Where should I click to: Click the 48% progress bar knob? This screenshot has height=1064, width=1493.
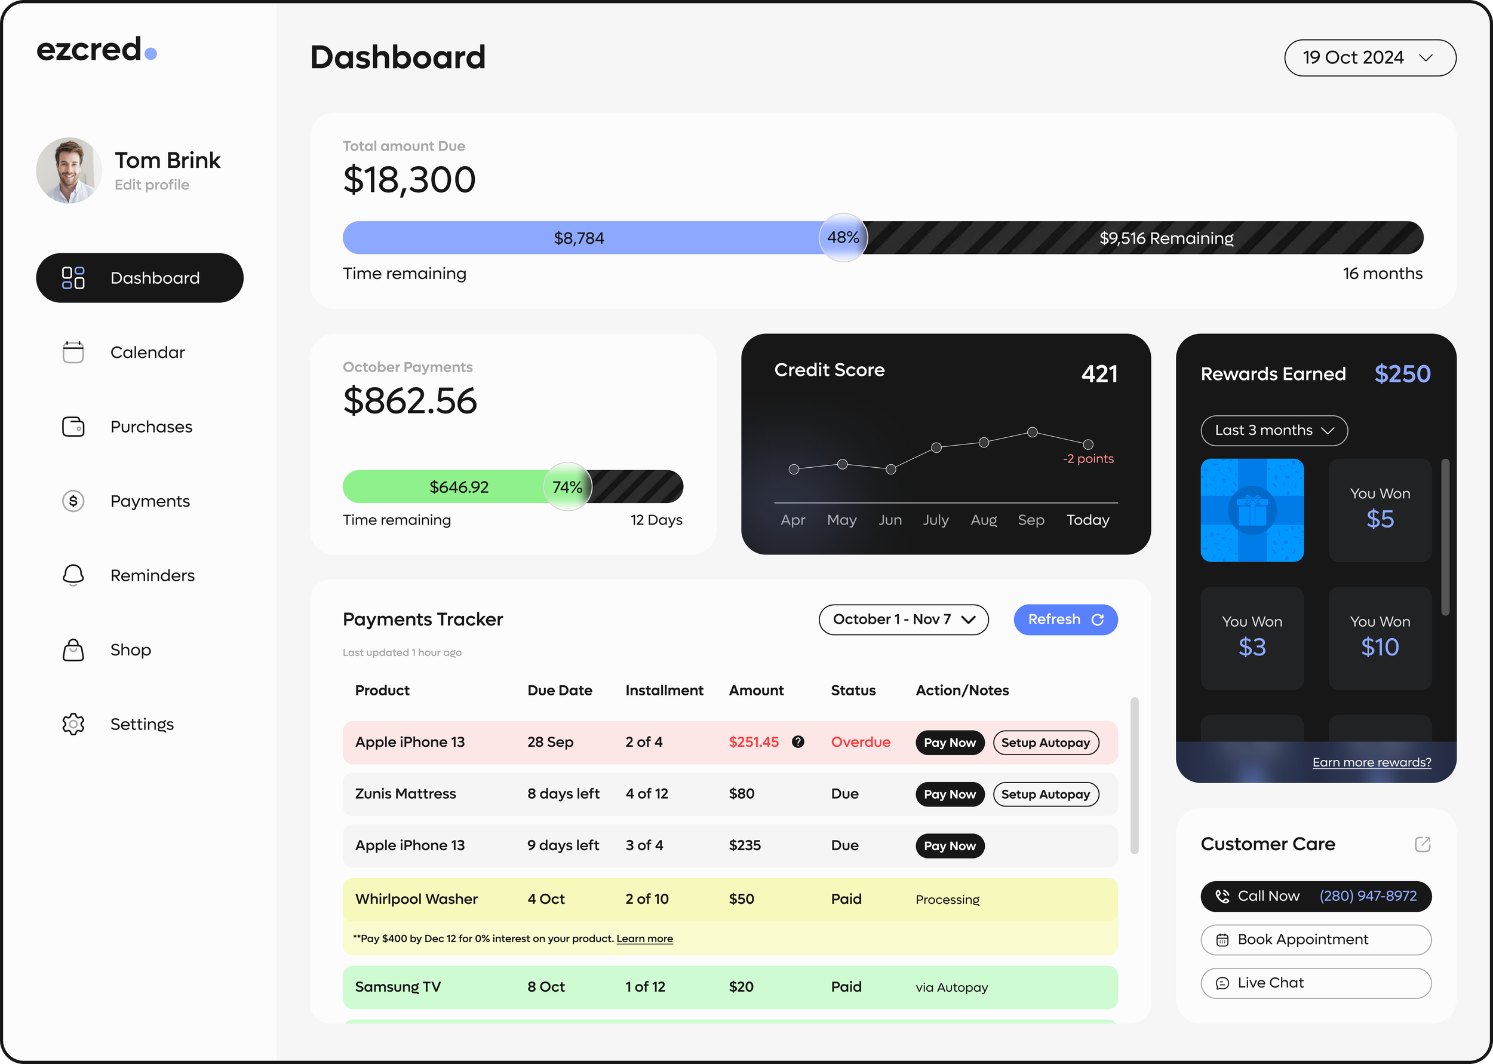click(x=843, y=237)
